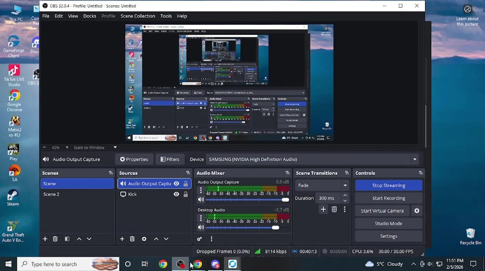Open the Help menu
The image size is (485, 271).
coord(182,16)
